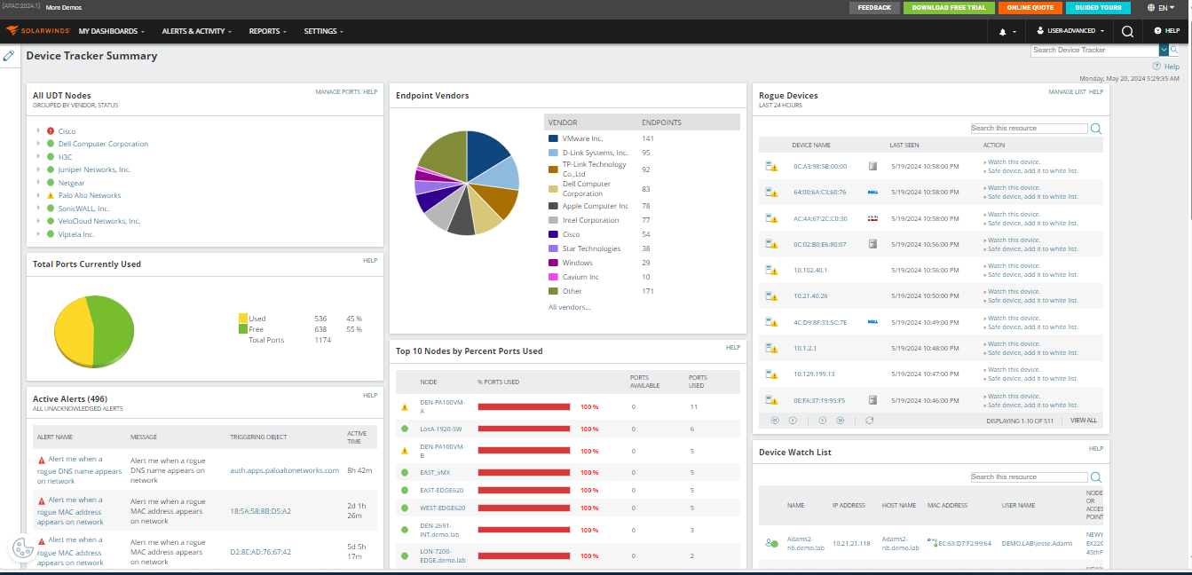Open the My Dashboards menu
Image resolution: width=1192 pixels, height=575 pixels.
point(112,31)
